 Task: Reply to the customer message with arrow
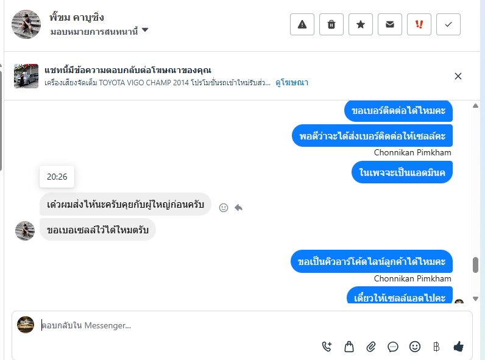pyautogui.click(x=239, y=208)
